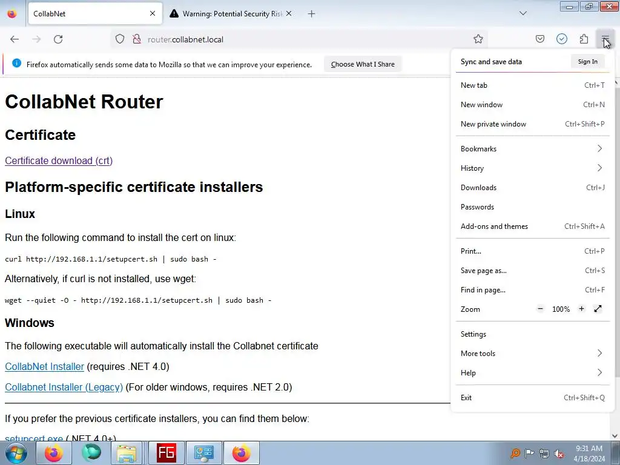Open the blue checkmark extension icon

[x=562, y=39]
